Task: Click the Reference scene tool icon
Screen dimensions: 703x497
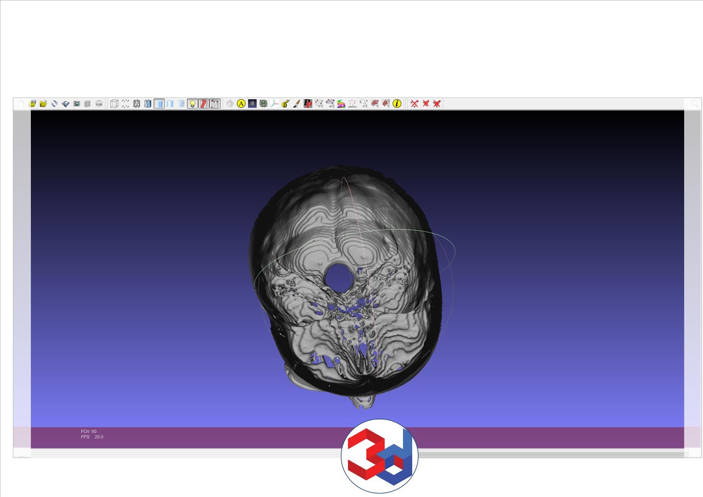Action: [x=352, y=104]
